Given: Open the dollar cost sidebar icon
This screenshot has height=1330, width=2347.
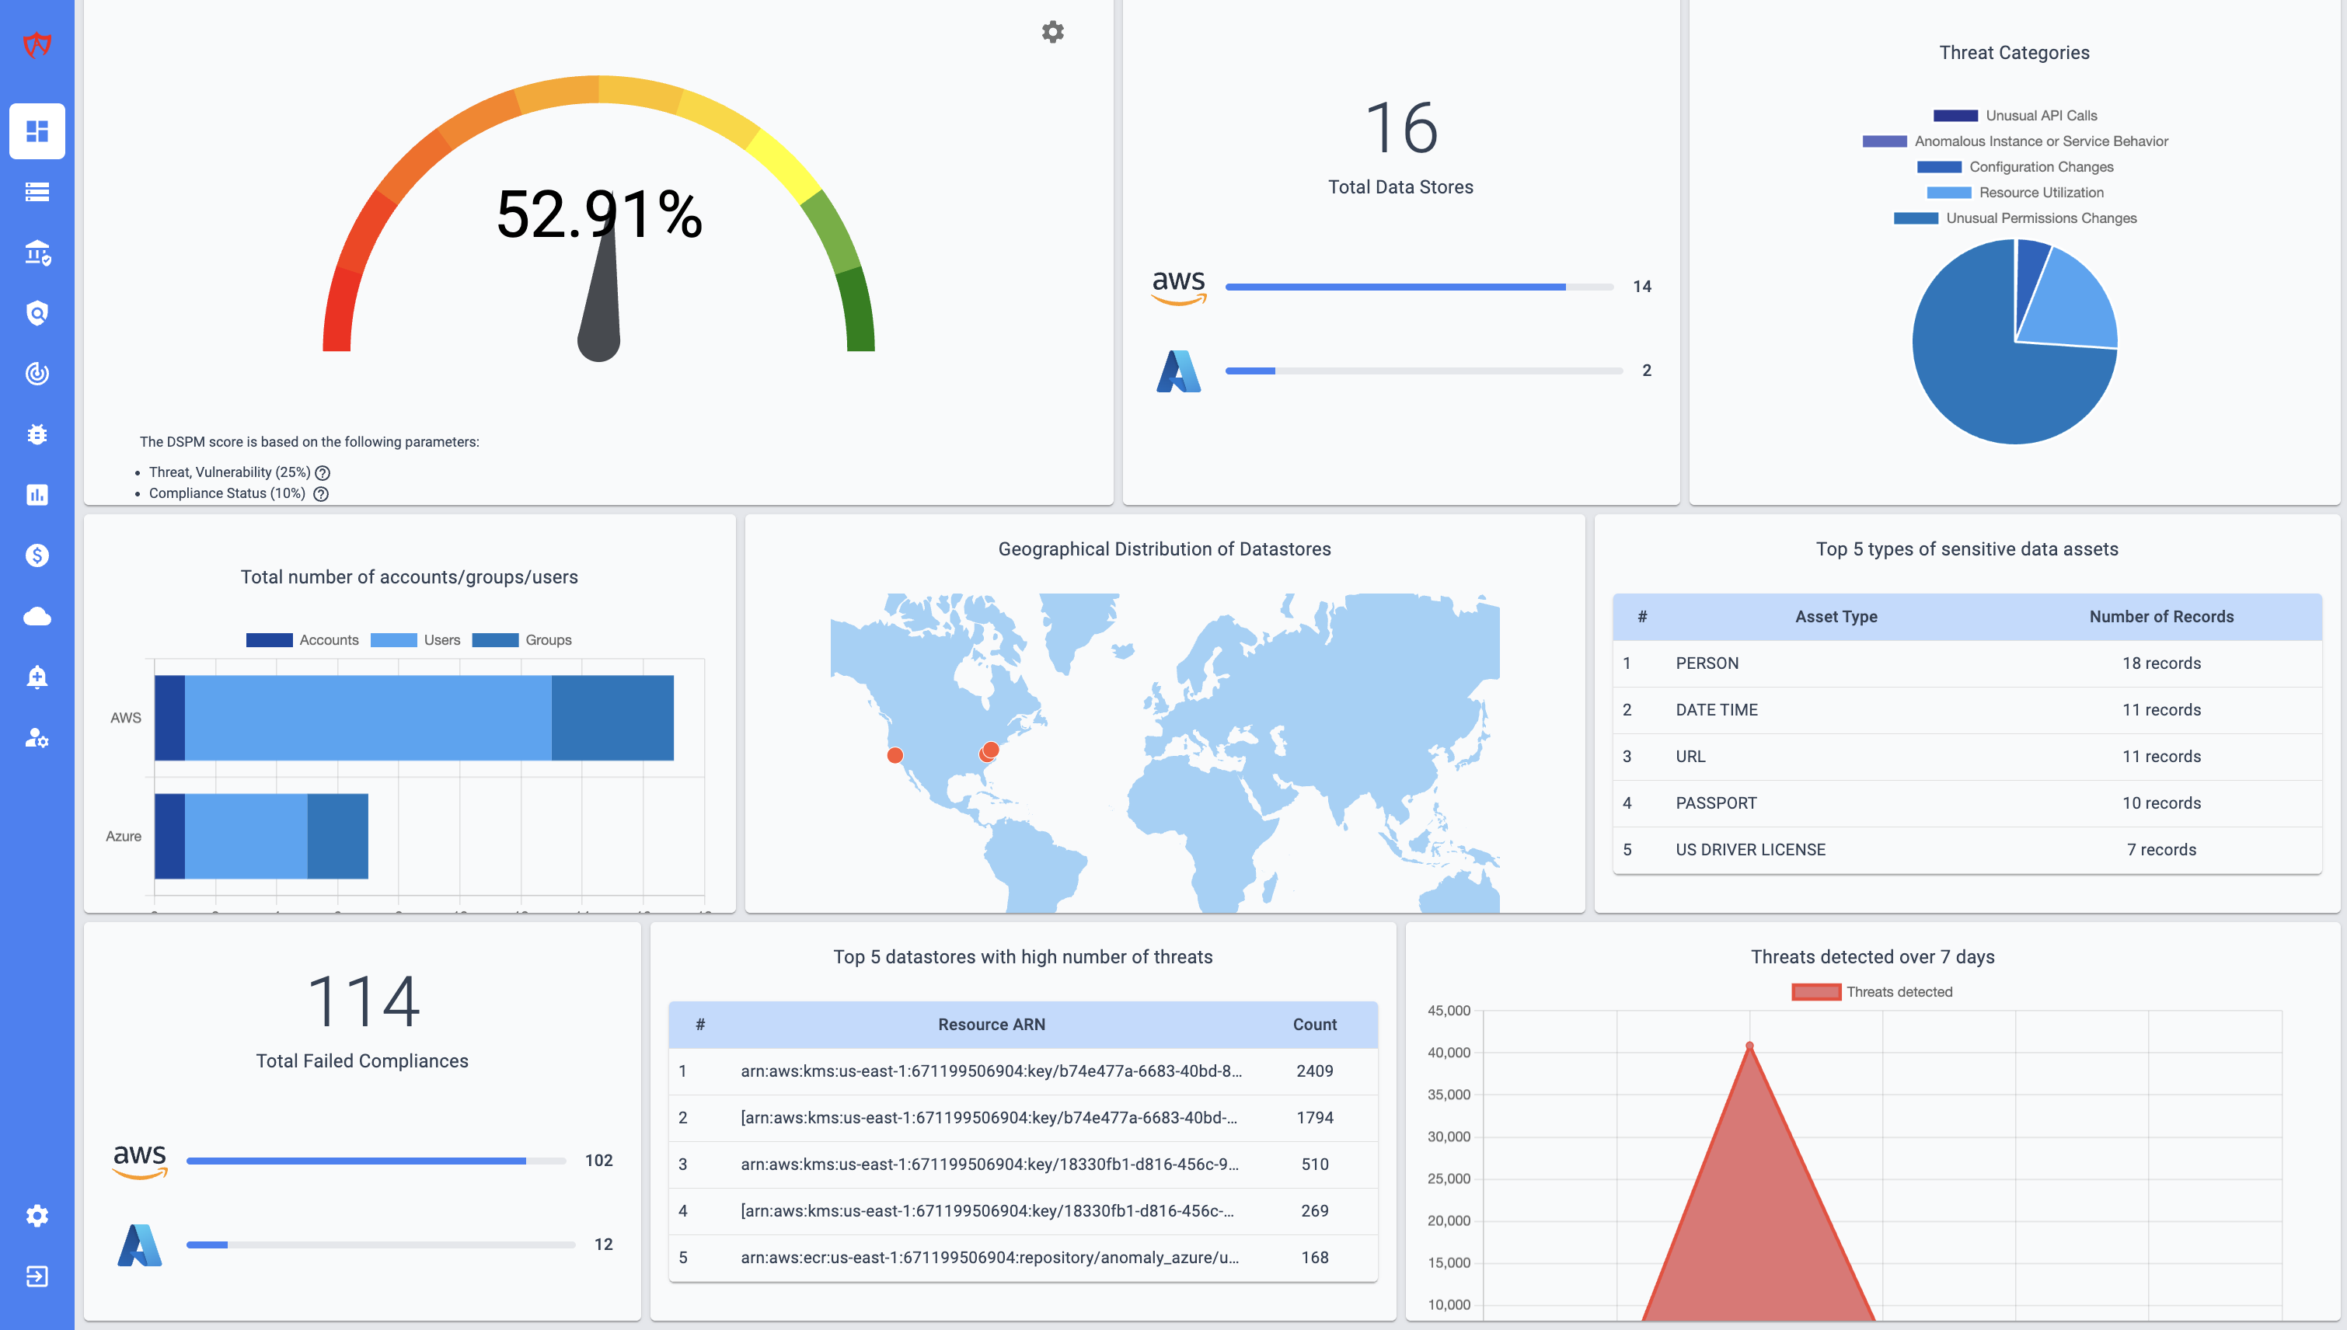Looking at the screenshot, I should [37, 555].
